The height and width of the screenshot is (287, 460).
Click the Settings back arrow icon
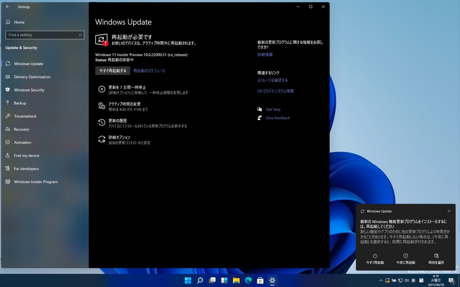(8, 6)
